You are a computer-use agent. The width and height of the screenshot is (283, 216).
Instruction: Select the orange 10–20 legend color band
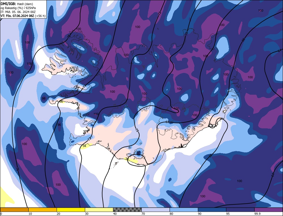[x=43, y=210]
